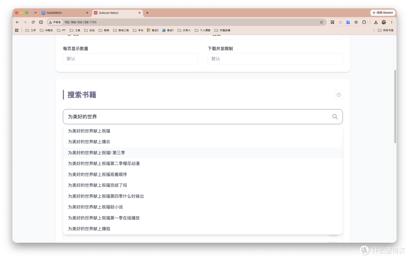Open the apps grid shortcut
Image resolution: width=409 pixels, height=259 pixels.
(x=17, y=30)
